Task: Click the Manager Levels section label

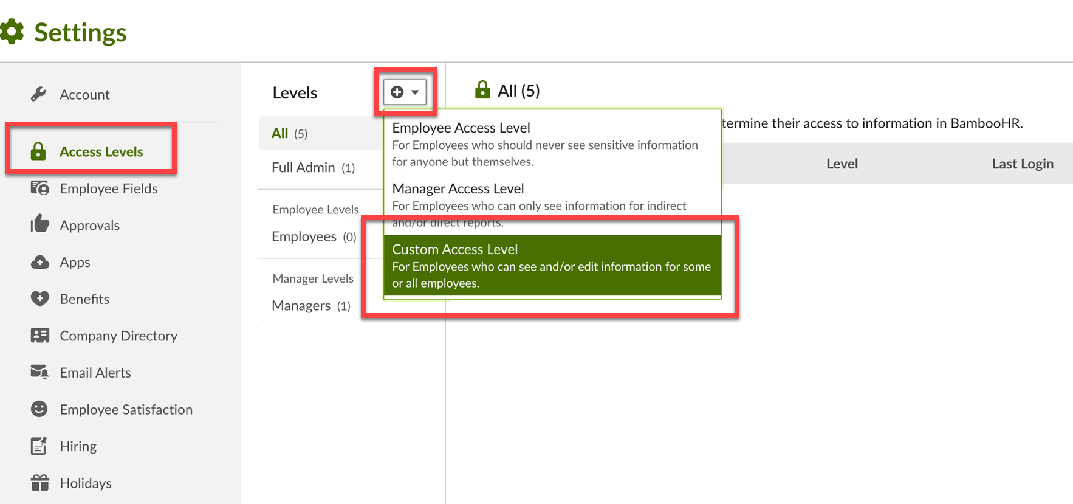Action: [313, 278]
